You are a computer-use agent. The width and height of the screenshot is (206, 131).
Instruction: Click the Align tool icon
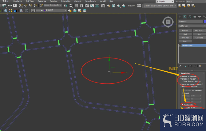pos(70,6)
